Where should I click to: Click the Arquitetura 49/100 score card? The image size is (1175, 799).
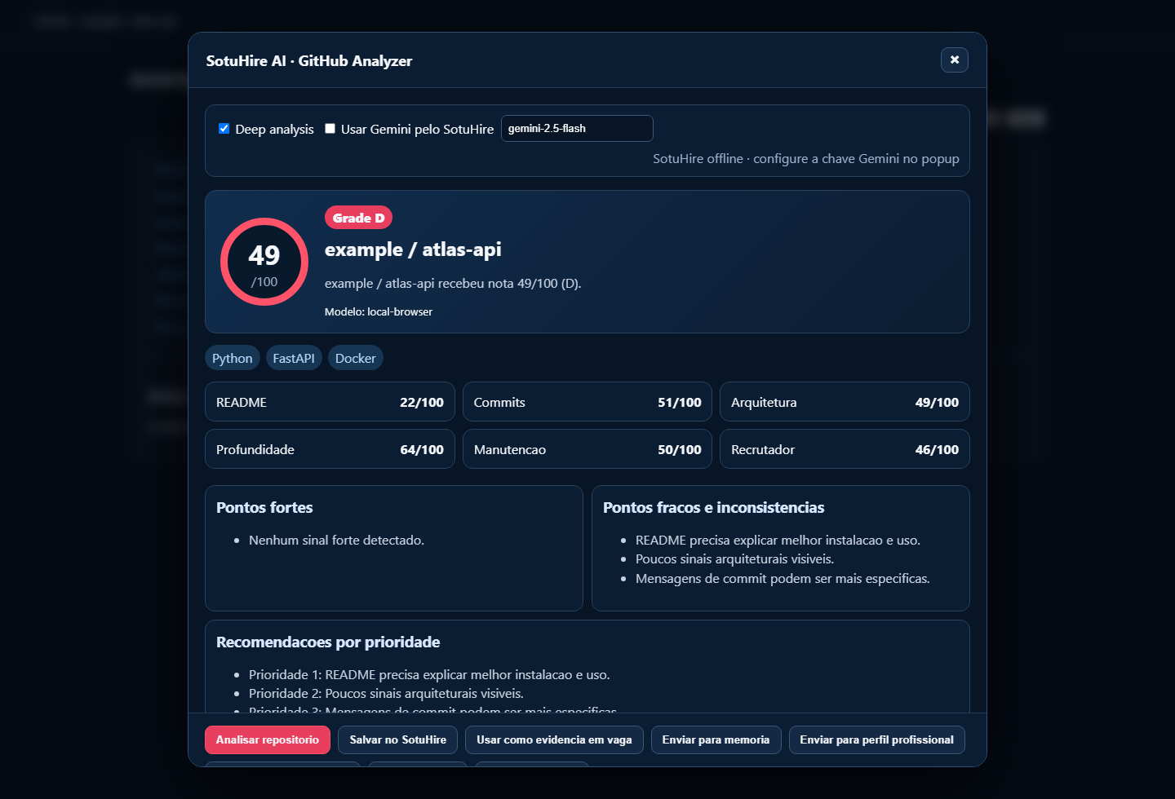click(845, 402)
